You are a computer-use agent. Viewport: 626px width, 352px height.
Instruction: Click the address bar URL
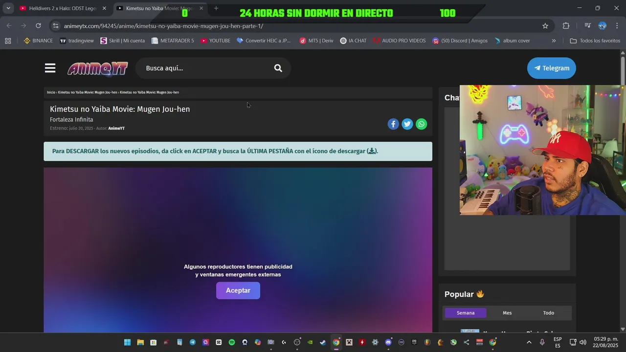pos(163,26)
